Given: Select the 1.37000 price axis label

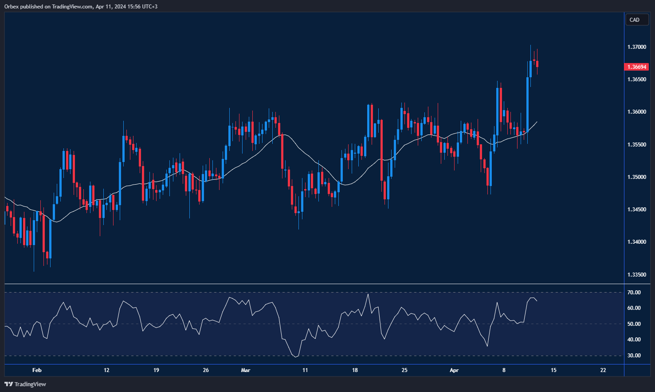Looking at the screenshot, I should tap(636, 47).
